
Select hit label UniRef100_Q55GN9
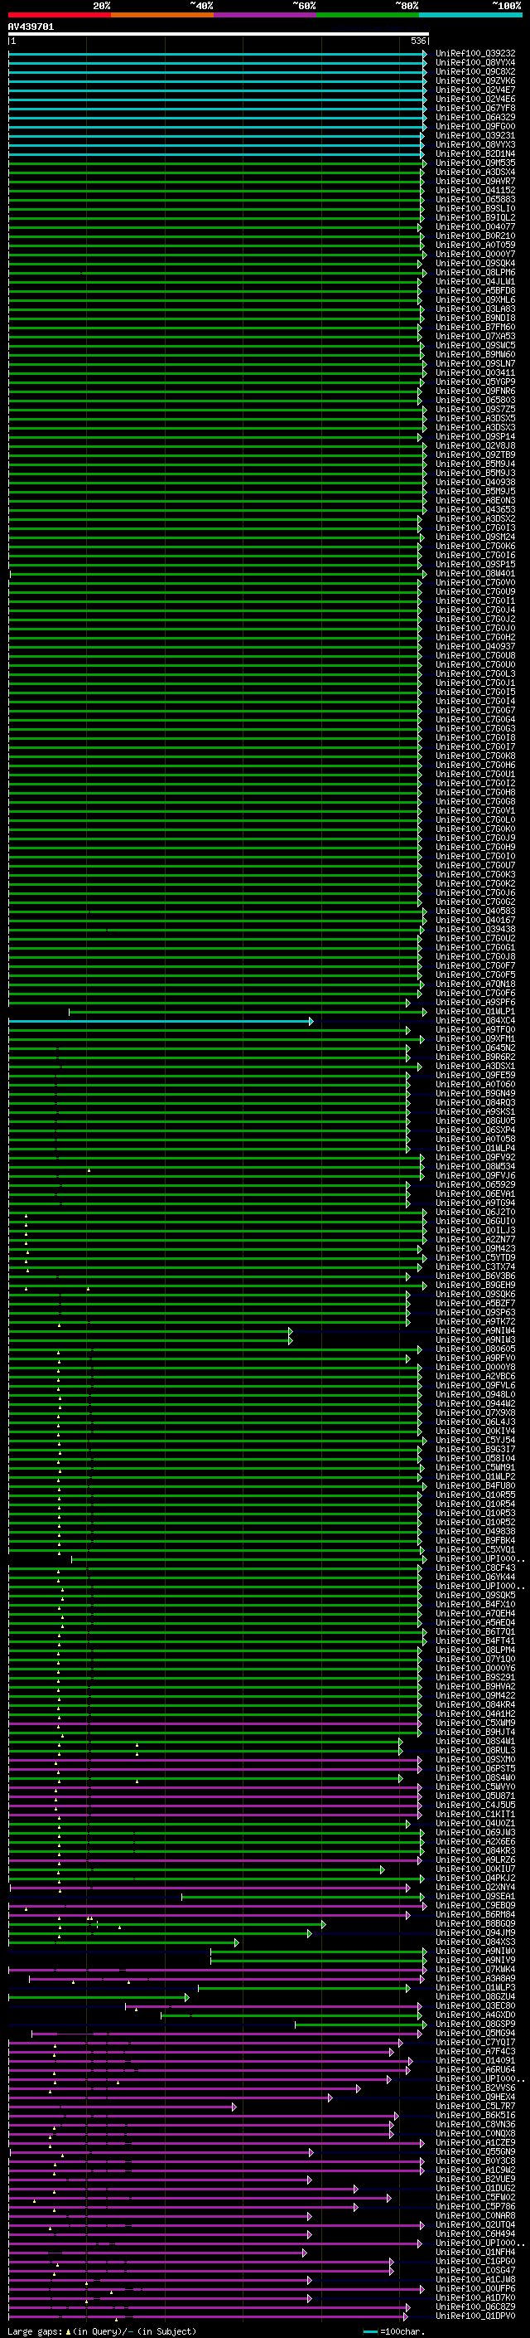475,2152
